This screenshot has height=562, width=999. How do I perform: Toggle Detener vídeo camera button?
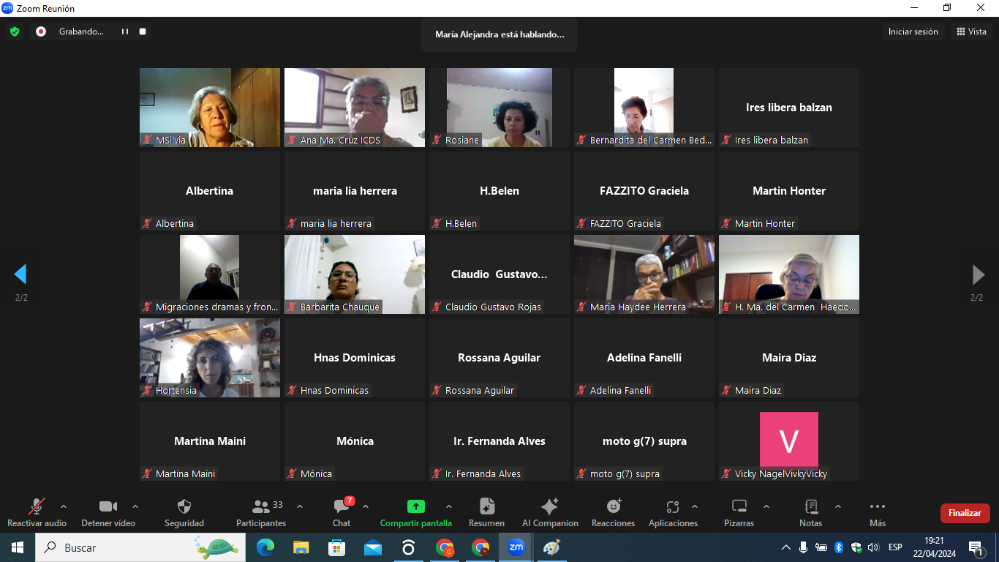pyautogui.click(x=108, y=513)
